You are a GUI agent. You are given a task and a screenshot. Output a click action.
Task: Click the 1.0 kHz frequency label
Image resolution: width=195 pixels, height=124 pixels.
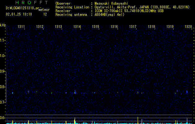coord(2,56)
